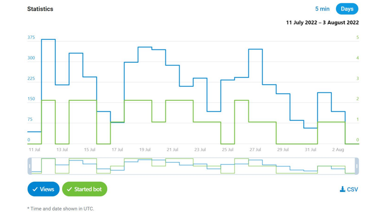
Task: Click the UTC time footnote text
Action: click(x=61, y=209)
